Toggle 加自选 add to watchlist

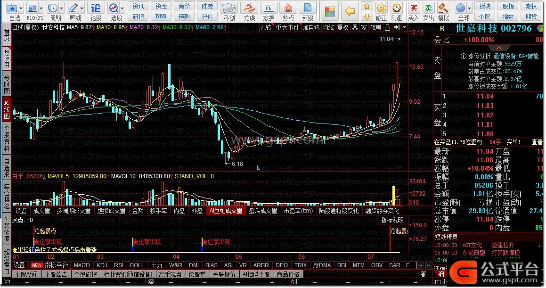311,27
